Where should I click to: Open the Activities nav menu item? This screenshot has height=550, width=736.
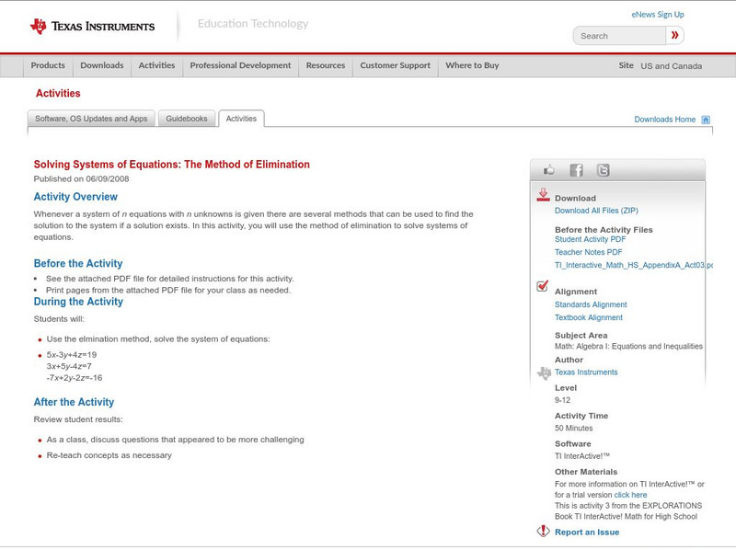(x=156, y=65)
